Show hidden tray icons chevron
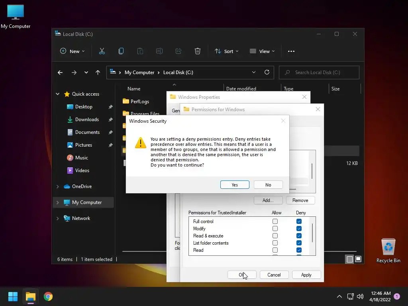The height and width of the screenshot is (306, 408). 339,296
